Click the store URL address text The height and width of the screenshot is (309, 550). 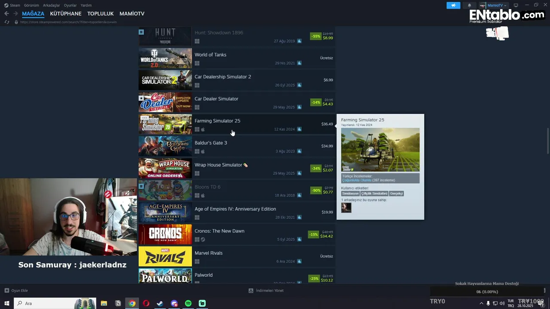click(68, 22)
